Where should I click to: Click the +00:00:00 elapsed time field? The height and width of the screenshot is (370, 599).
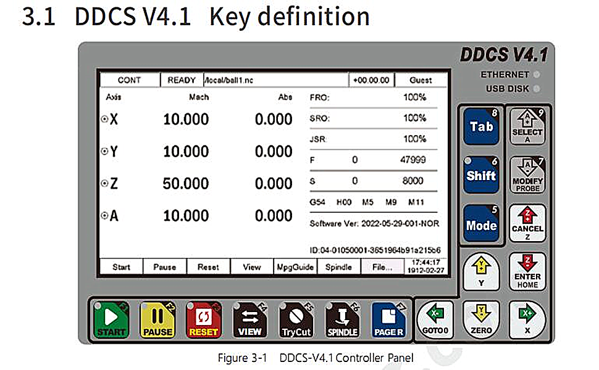pyautogui.click(x=371, y=80)
